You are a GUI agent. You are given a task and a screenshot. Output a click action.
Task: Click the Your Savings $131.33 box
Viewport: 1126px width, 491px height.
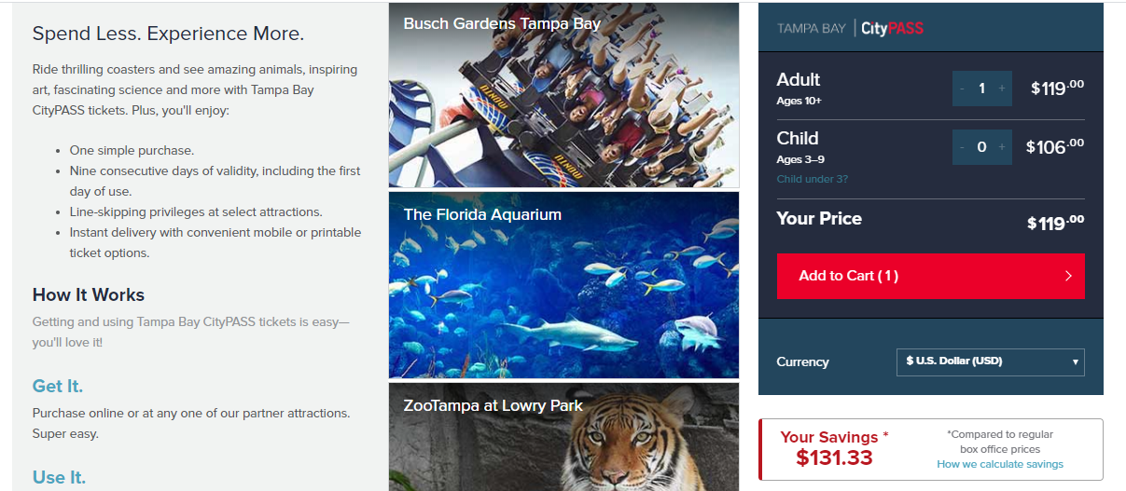[931, 449]
